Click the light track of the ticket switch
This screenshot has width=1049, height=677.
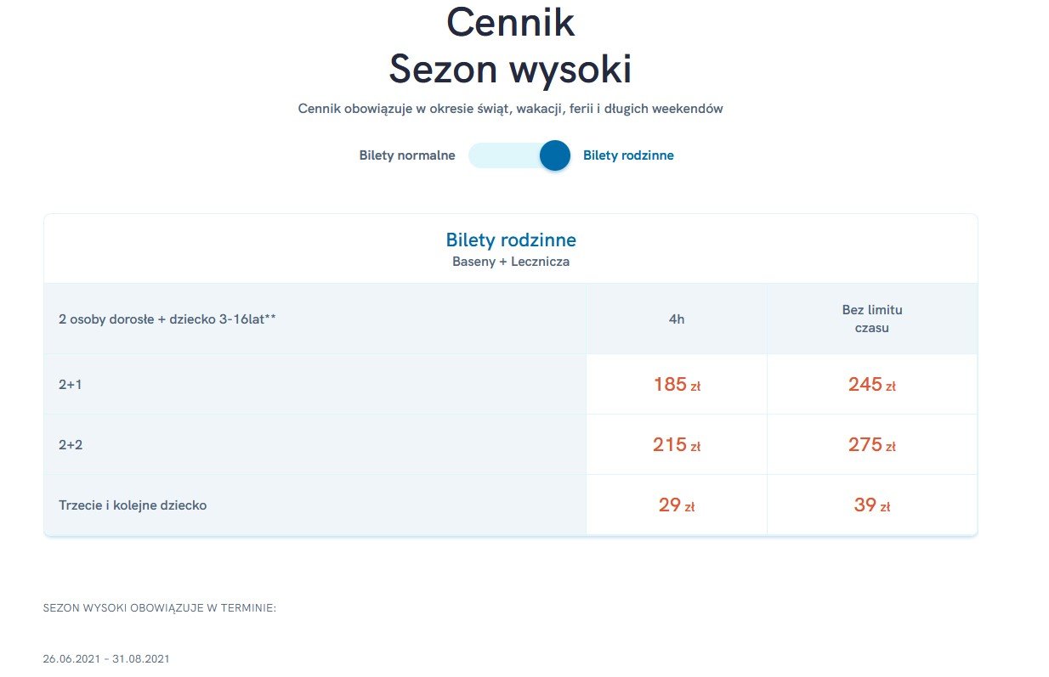(x=505, y=155)
